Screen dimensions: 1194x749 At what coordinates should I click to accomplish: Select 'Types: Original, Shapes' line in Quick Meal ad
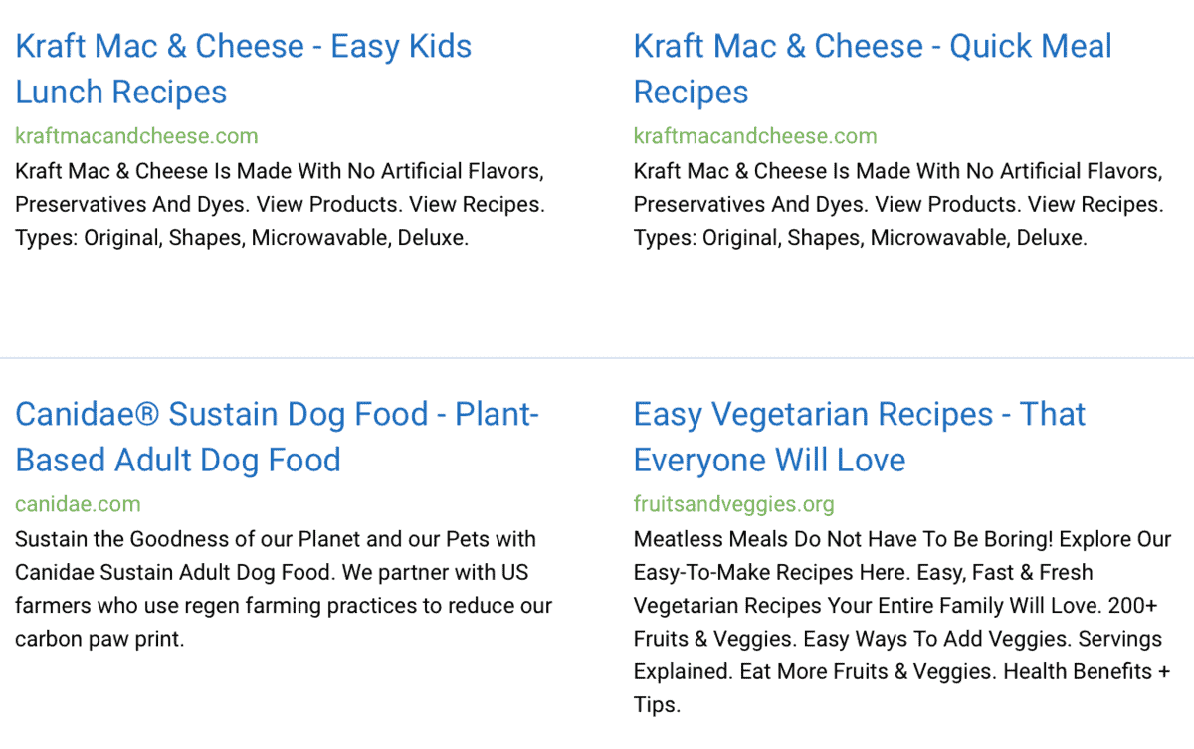pyautogui.click(x=861, y=239)
